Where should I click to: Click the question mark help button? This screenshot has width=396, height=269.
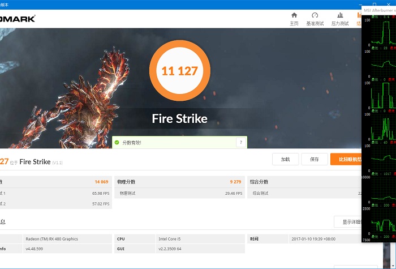click(241, 142)
